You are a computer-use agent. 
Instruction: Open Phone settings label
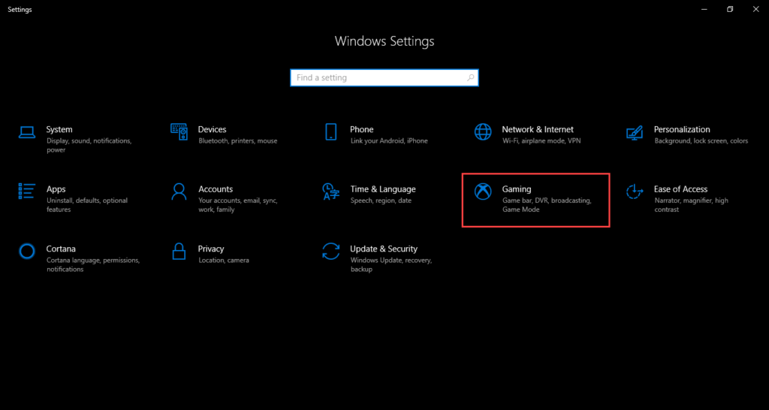[x=361, y=129]
